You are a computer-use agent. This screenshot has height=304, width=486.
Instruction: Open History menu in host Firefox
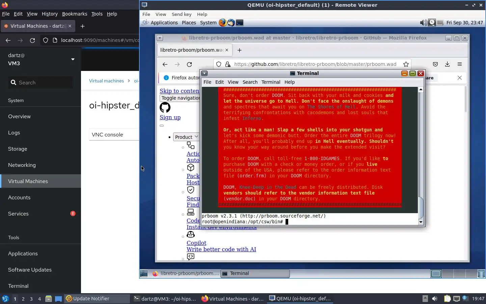pos(50,14)
